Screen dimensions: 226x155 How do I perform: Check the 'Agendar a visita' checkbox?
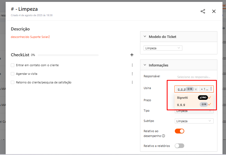tap(13, 74)
